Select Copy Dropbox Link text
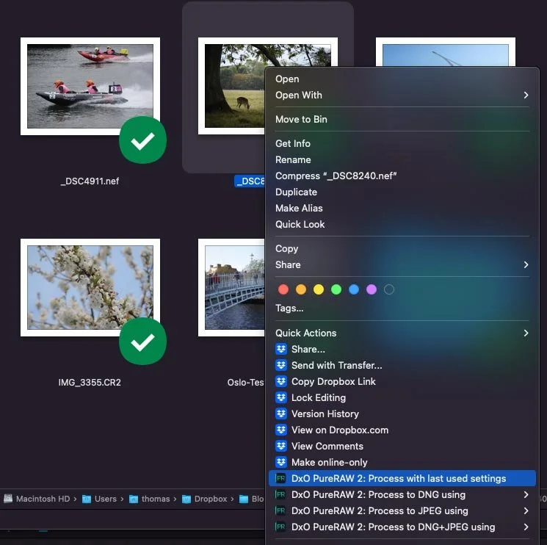The height and width of the screenshot is (545, 547). [x=333, y=381]
